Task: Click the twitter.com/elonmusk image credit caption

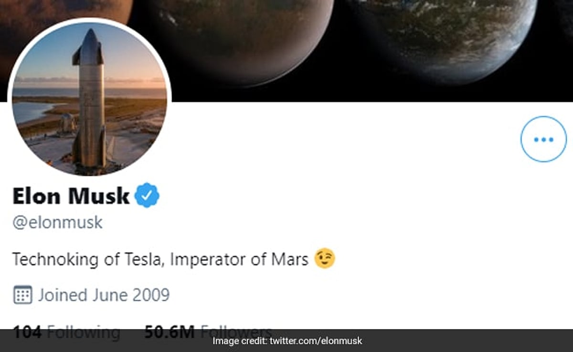Action: tap(286, 342)
